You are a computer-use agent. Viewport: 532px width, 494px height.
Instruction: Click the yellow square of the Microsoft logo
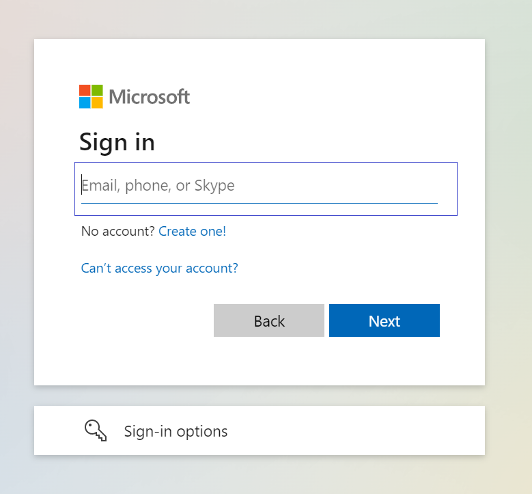coord(97,103)
